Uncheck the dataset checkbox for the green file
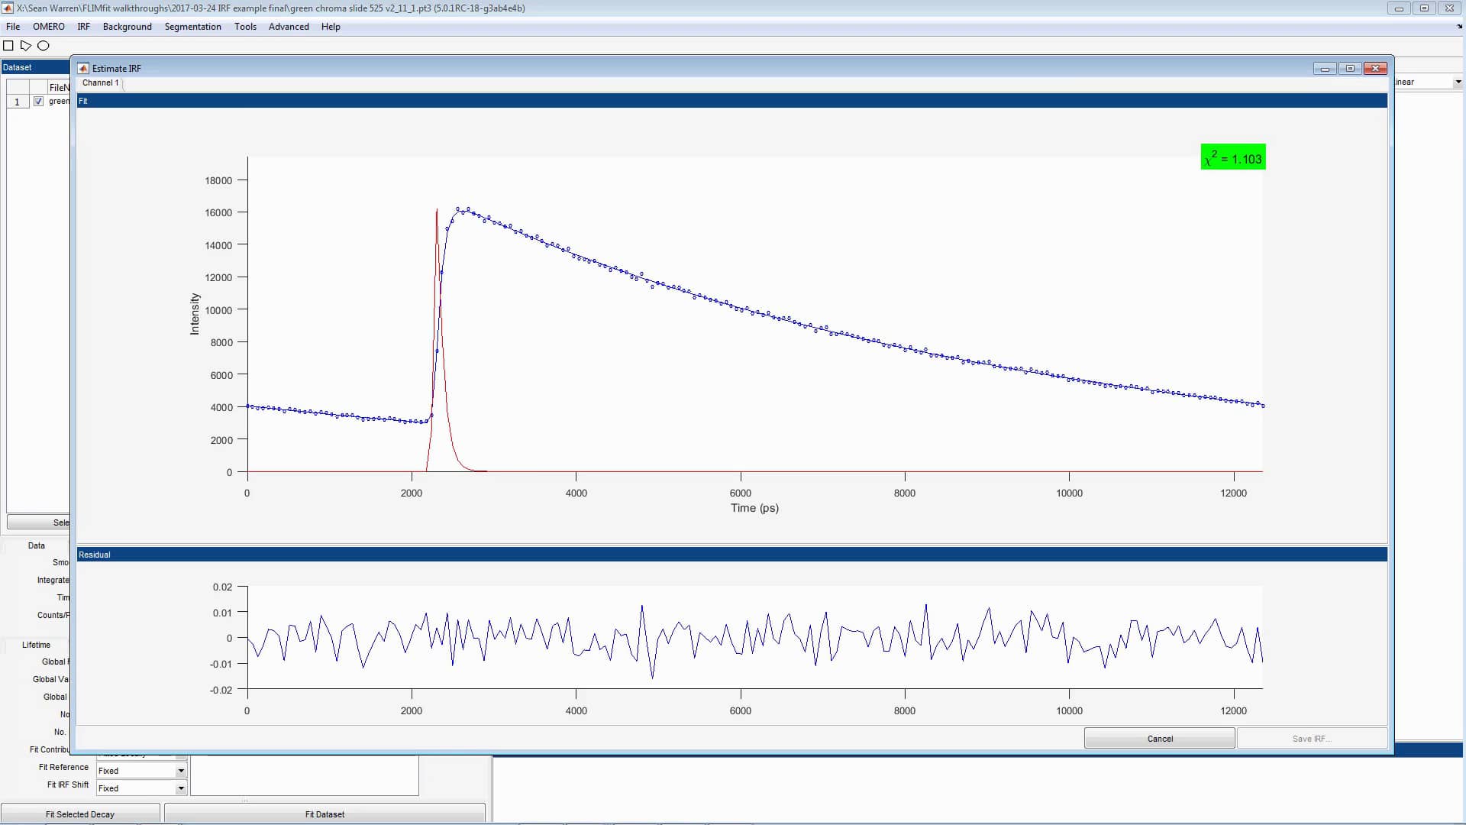The width and height of the screenshot is (1466, 825). 39,101
